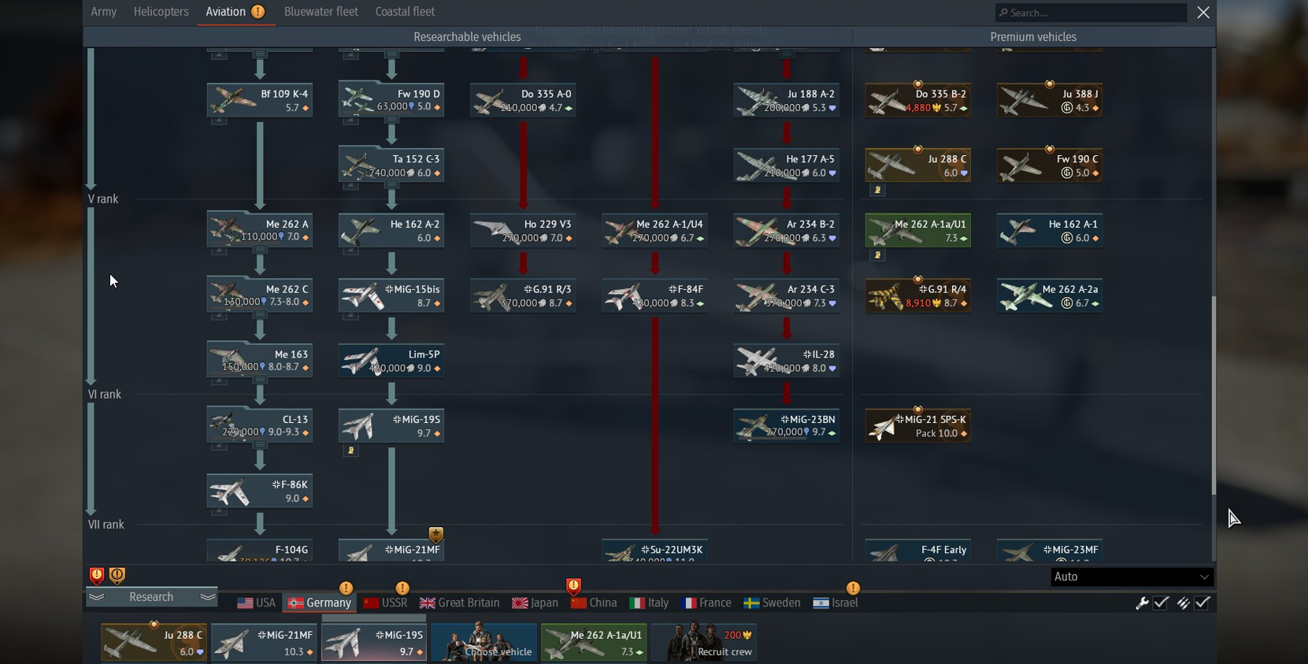Viewport: 1308px width, 664px height.
Task: Toggle the automatic repair checkbox
Action: (1162, 603)
